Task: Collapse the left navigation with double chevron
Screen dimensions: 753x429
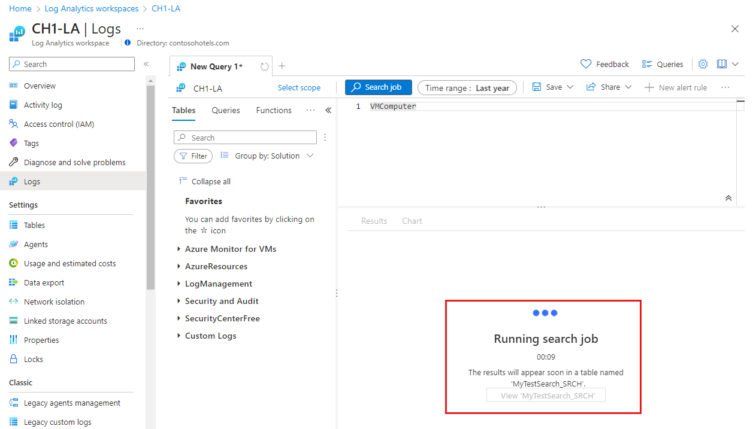Action: 146,64
